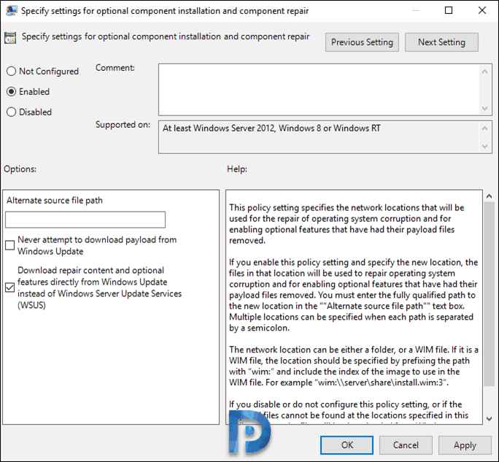Click the Previous Setting button

point(362,42)
